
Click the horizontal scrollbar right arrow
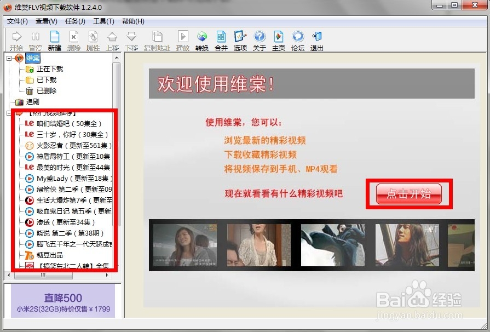pos(107,276)
